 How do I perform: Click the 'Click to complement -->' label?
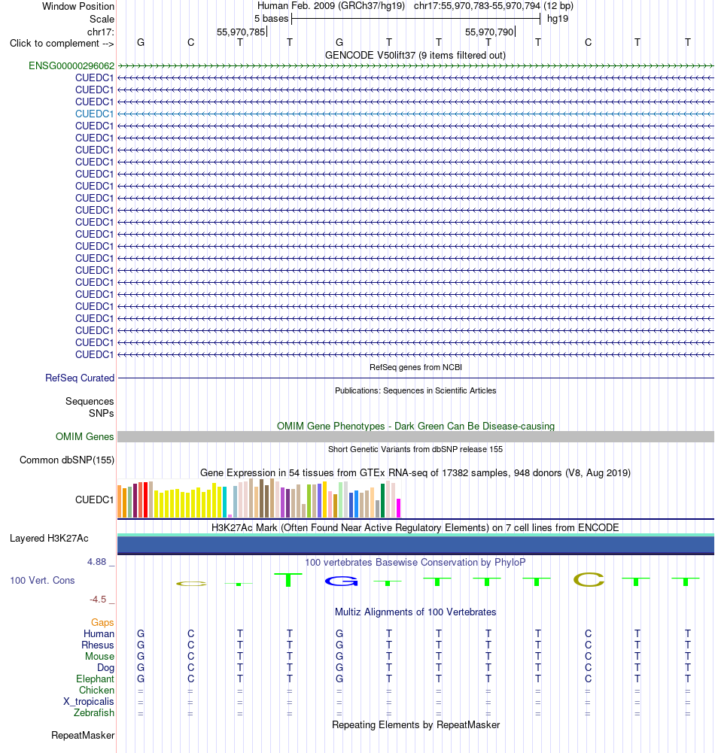[x=62, y=43]
